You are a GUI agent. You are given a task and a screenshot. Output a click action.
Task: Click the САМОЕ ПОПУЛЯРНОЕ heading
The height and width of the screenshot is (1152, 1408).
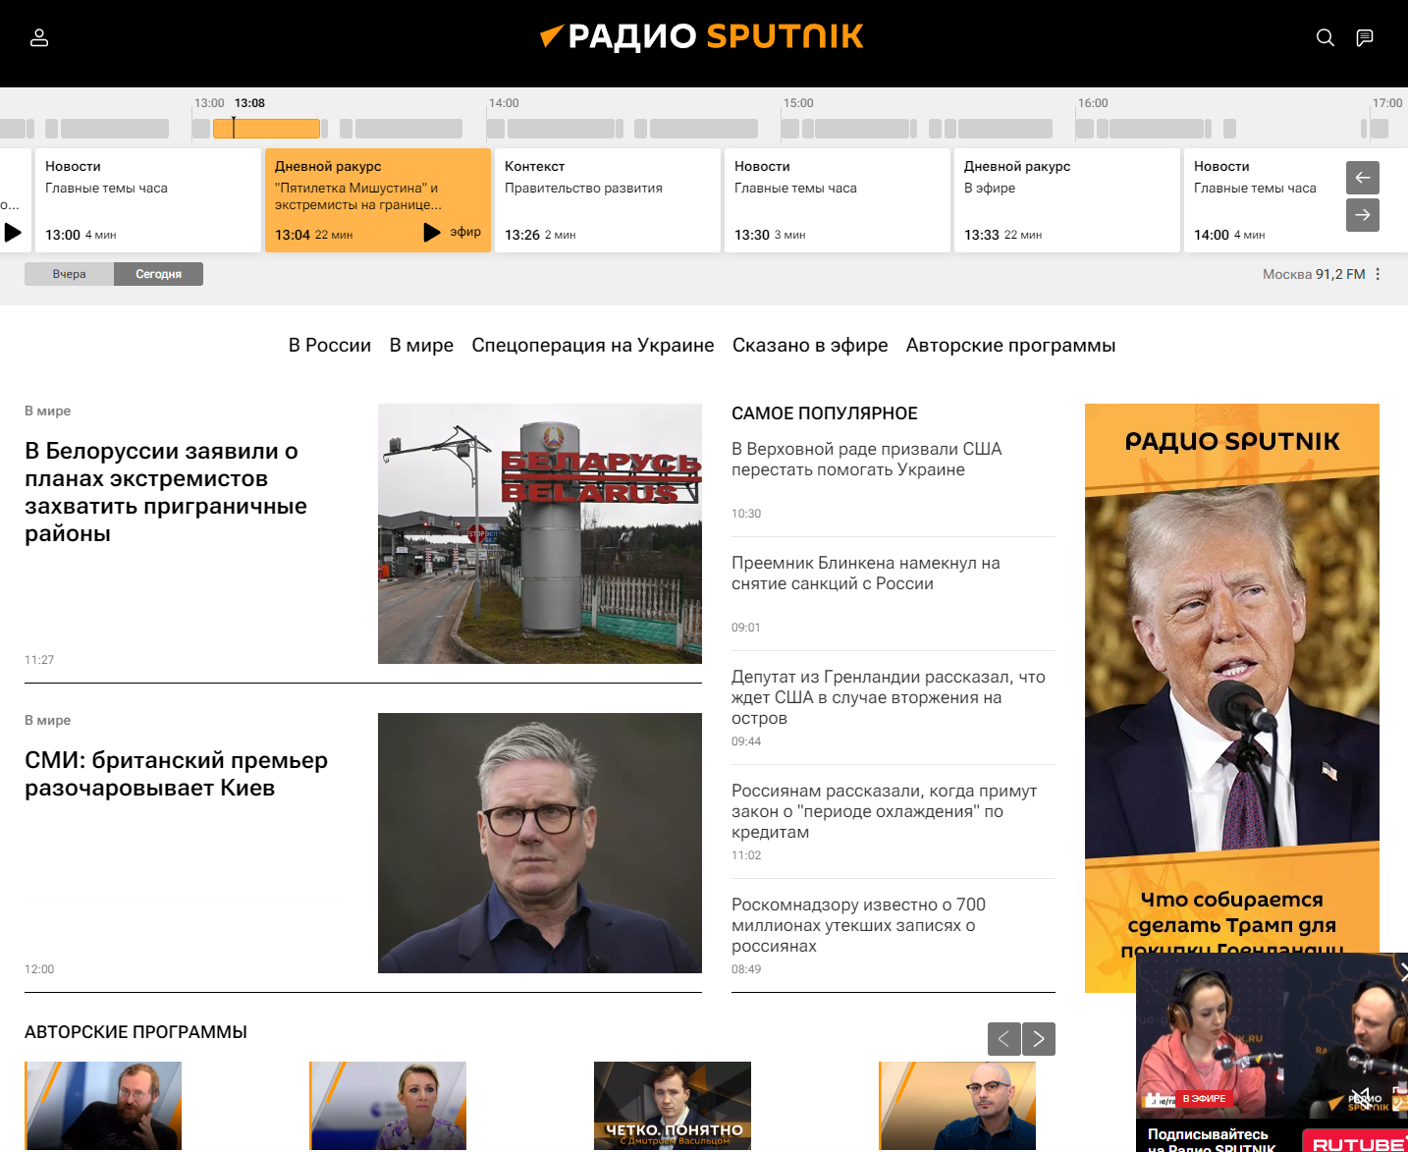[825, 413]
